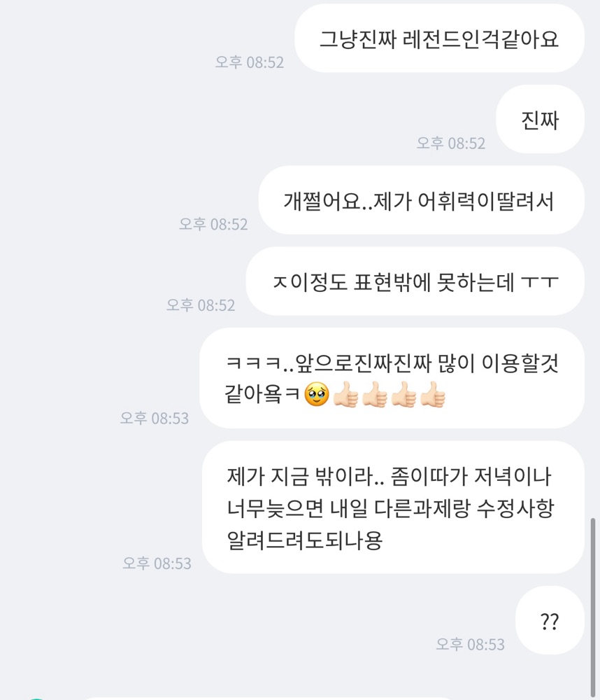Select the '앞으로진짜진짜 많이 이용할것' message bubble
This screenshot has height=700, width=600.
(x=392, y=379)
